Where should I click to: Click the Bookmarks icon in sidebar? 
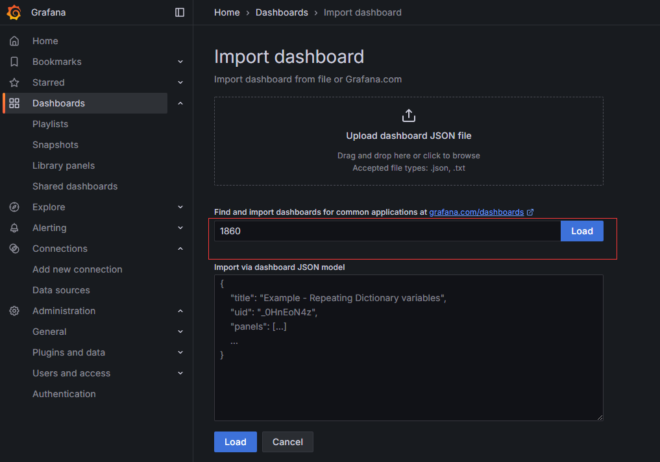click(14, 62)
